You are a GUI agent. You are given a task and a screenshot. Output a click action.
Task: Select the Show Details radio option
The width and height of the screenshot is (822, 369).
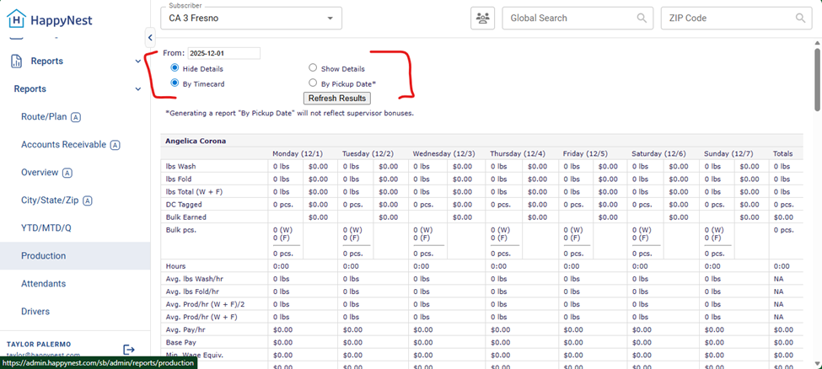pyautogui.click(x=313, y=68)
